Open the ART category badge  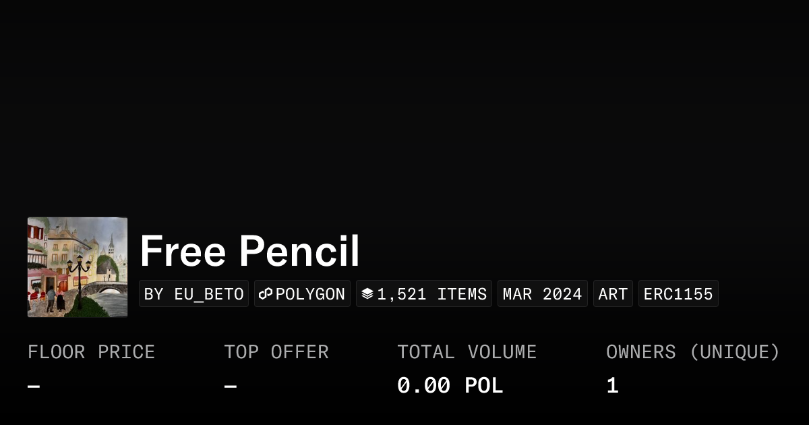[x=613, y=293]
